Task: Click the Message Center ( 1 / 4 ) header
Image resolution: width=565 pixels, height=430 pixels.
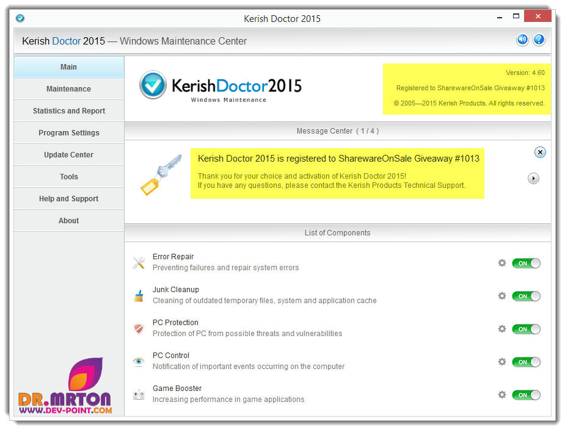Action: [338, 131]
